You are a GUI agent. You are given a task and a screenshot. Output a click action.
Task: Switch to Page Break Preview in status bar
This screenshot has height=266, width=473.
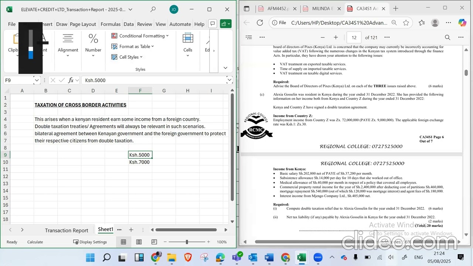pos(154,242)
